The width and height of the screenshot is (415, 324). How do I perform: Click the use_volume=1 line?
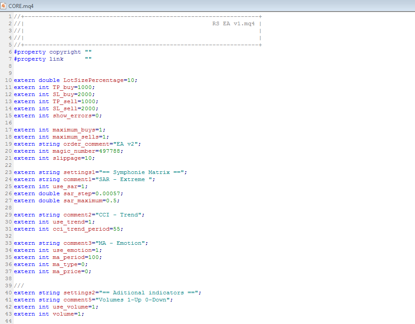(56, 307)
